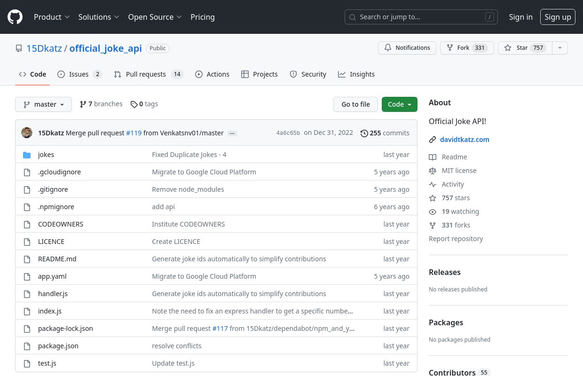Open the jokes folder
The height and width of the screenshot is (376, 583).
coord(46,155)
